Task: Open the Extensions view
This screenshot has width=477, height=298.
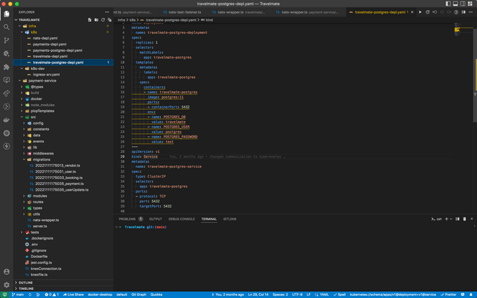Action: coord(6,67)
